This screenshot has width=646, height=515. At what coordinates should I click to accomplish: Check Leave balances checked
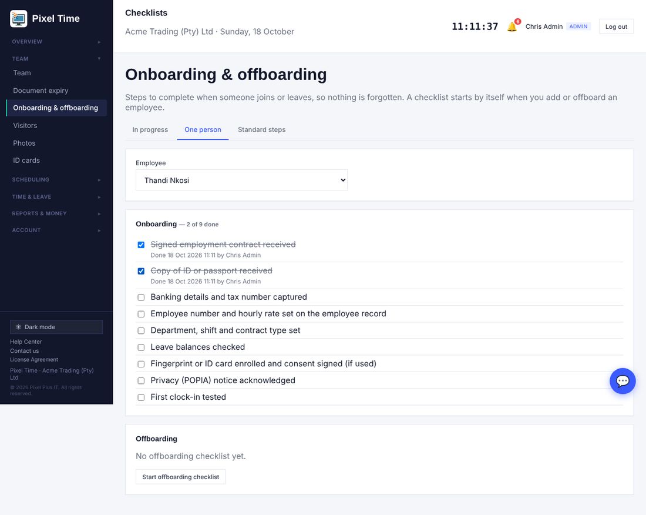[141, 347]
